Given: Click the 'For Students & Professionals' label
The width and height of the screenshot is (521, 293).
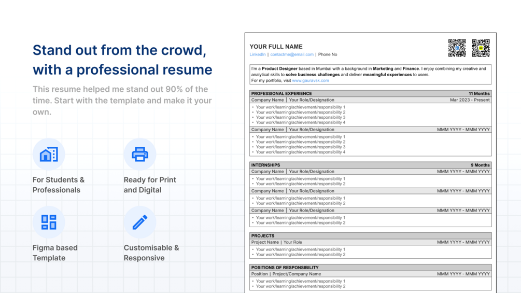Looking at the screenshot, I should 59,185.
